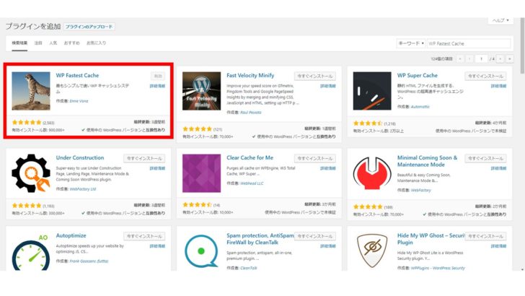Open author link Raul Peixoto

point(251,113)
